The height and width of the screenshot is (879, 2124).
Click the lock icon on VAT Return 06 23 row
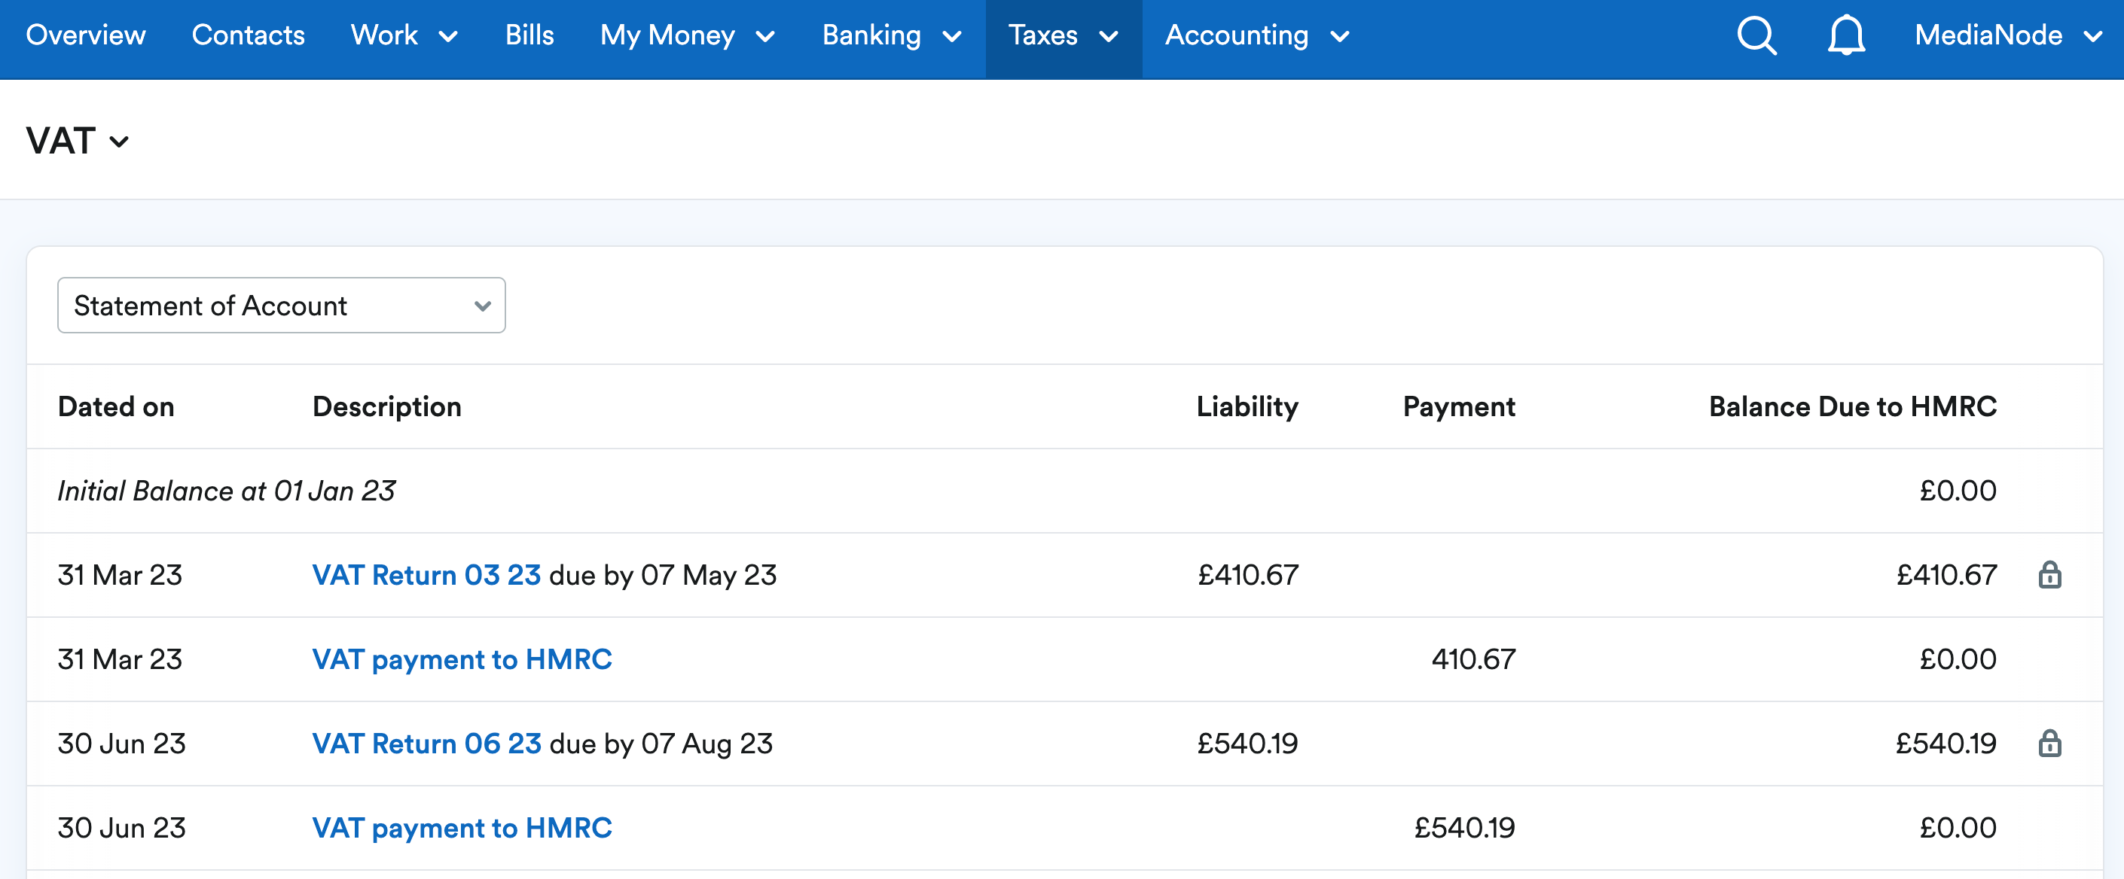point(2051,744)
